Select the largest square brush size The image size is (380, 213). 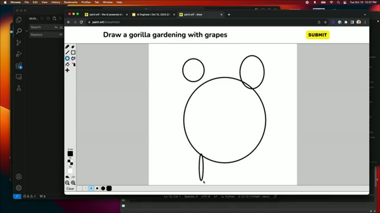click(x=109, y=189)
